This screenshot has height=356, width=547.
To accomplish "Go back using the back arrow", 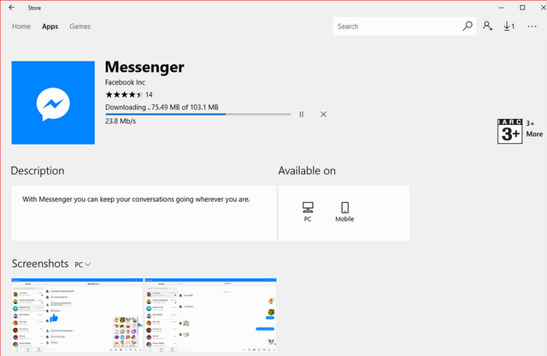I will pyautogui.click(x=11, y=8).
